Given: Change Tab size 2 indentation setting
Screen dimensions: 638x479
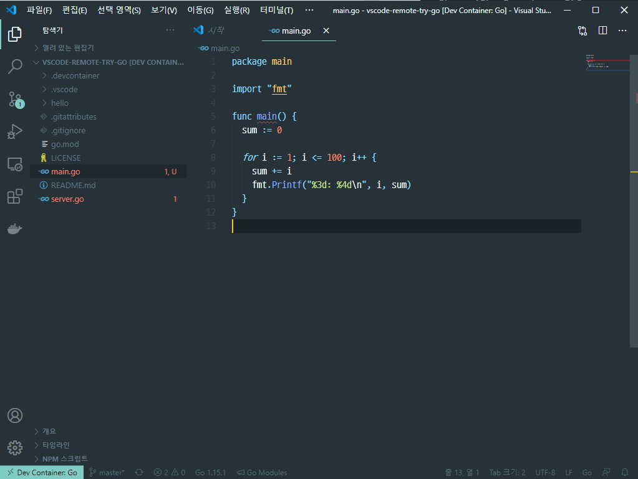Looking at the screenshot, I should click(x=507, y=472).
